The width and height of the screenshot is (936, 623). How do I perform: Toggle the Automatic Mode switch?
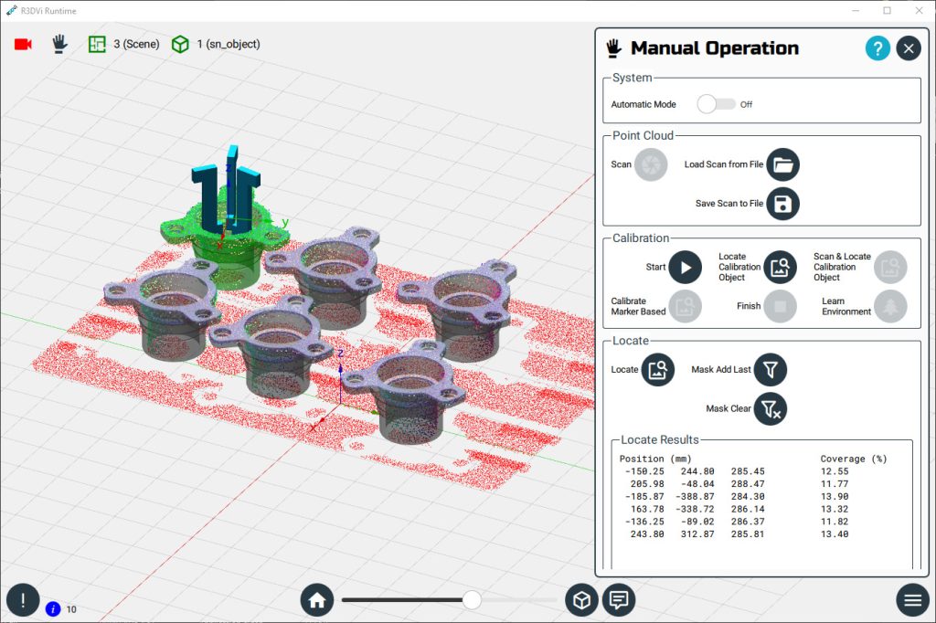tap(716, 104)
